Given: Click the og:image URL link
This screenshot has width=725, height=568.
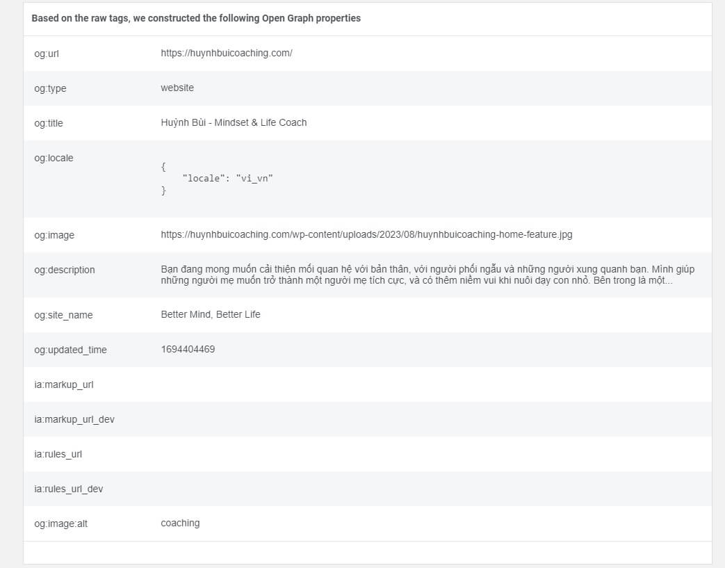Looking at the screenshot, I should [366, 234].
